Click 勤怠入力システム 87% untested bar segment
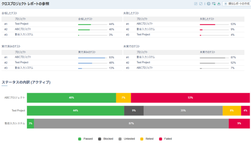This screenshot has width=251, height=143. (x=131, y=123)
